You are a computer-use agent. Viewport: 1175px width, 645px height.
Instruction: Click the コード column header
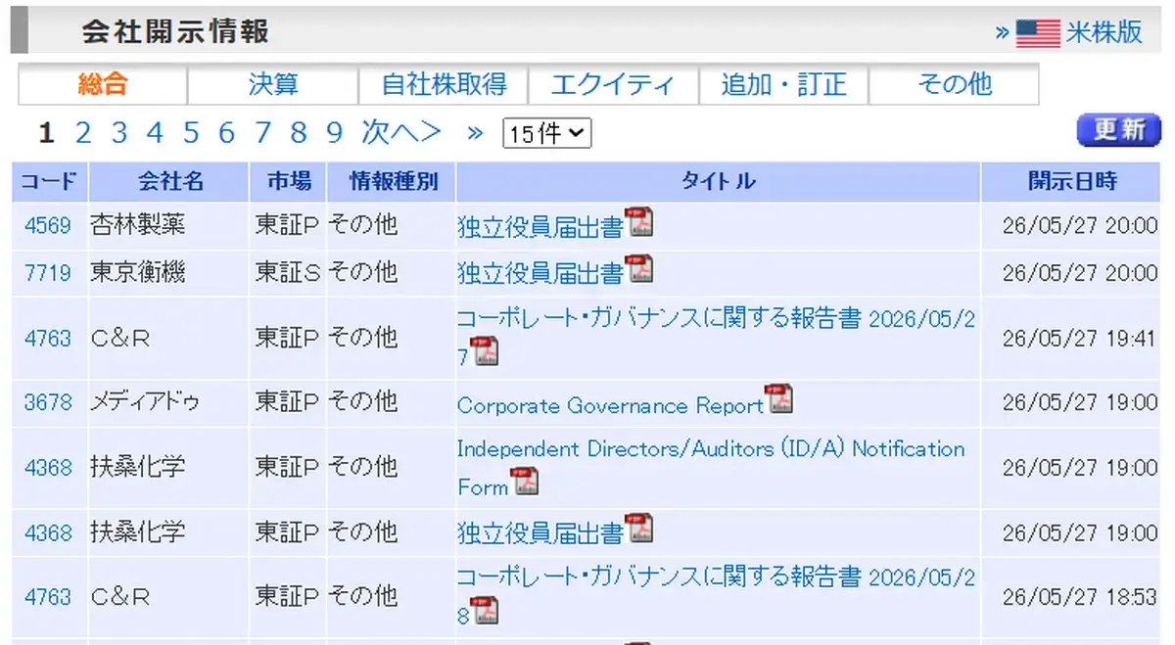click(x=50, y=181)
